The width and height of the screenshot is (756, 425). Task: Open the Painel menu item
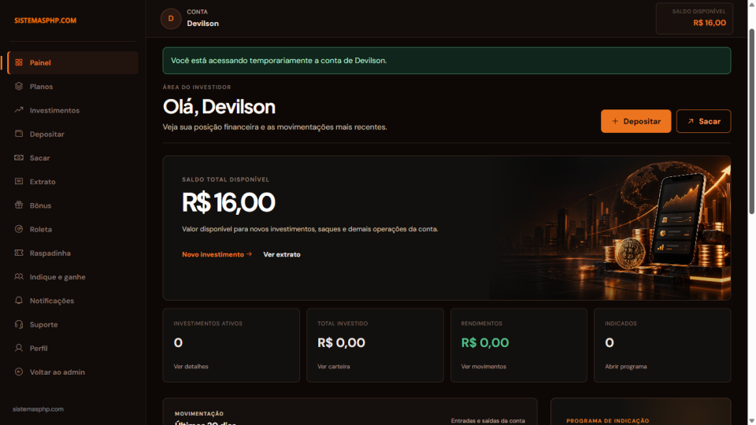tap(72, 63)
